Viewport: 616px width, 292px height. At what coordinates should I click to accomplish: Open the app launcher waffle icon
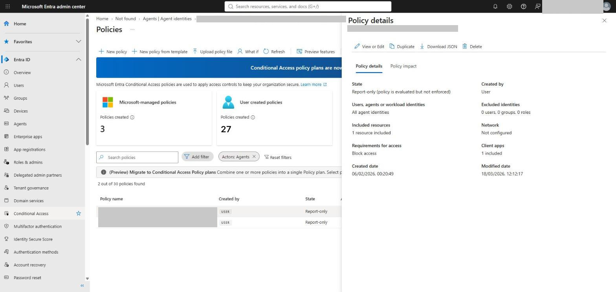click(7, 7)
